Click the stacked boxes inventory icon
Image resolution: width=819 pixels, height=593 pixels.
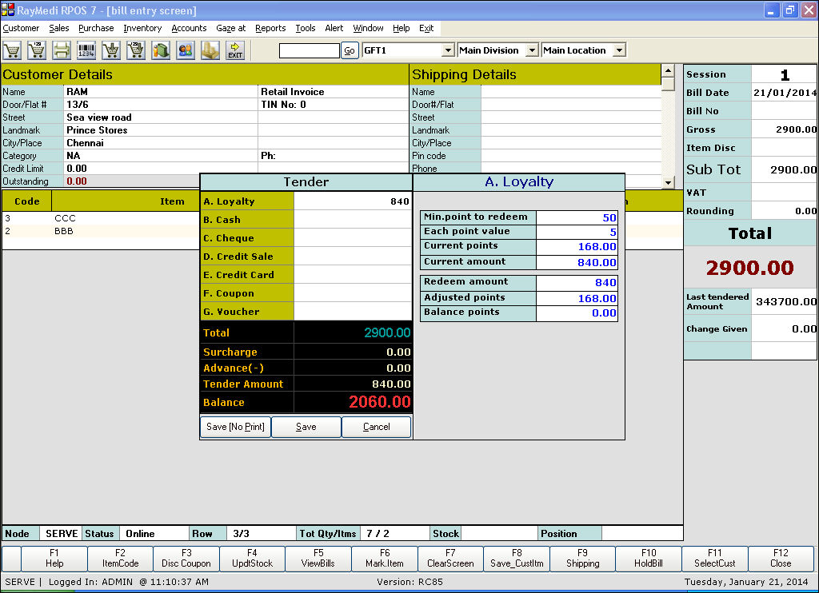[210, 50]
